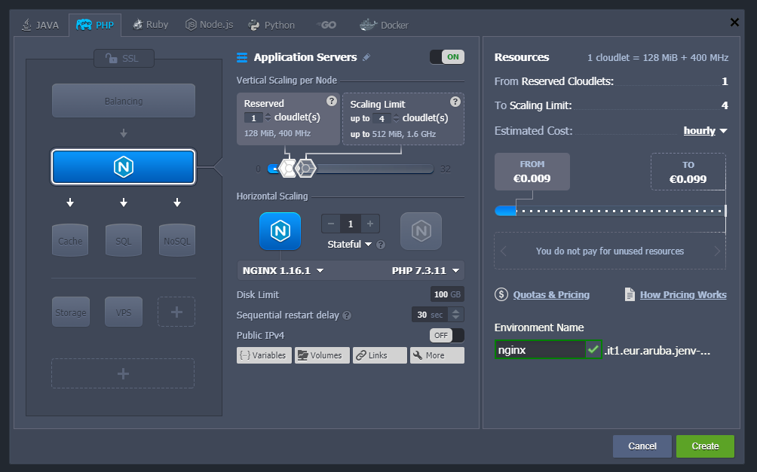
Task: Open help icon for Reserved cloudlets
Action: coord(331,102)
